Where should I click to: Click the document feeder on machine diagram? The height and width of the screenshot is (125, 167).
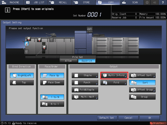99,35
